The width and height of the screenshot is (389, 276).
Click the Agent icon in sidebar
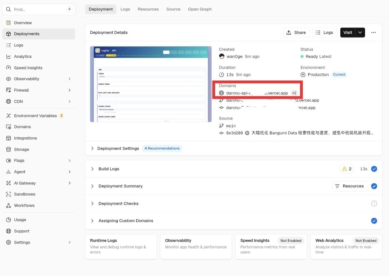[8, 172]
